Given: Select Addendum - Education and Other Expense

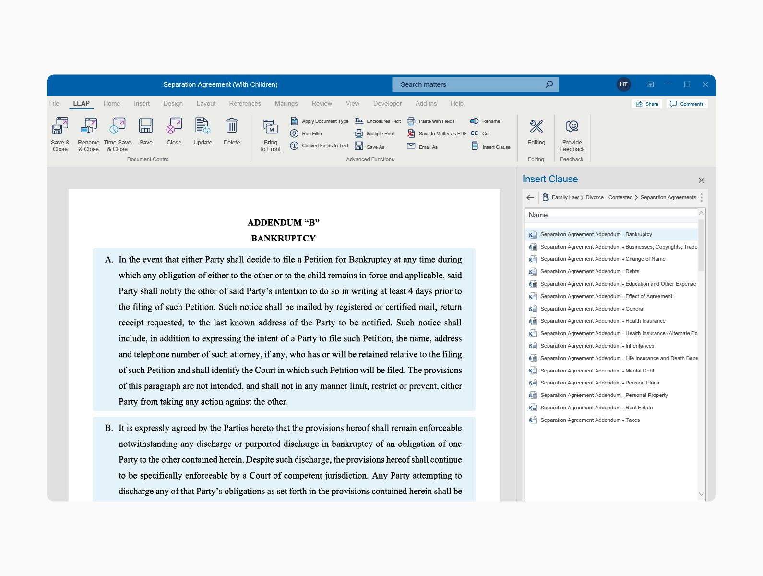Looking at the screenshot, I should click(x=611, y=284).
